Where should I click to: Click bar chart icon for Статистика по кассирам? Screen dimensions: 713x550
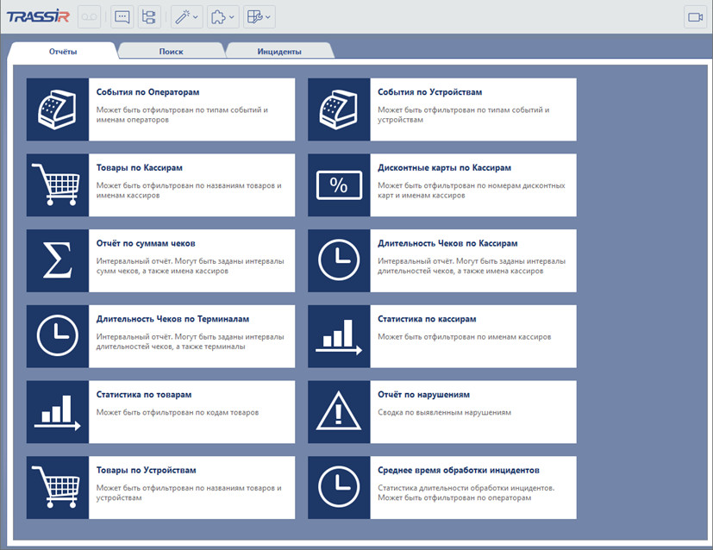point(339,336)
